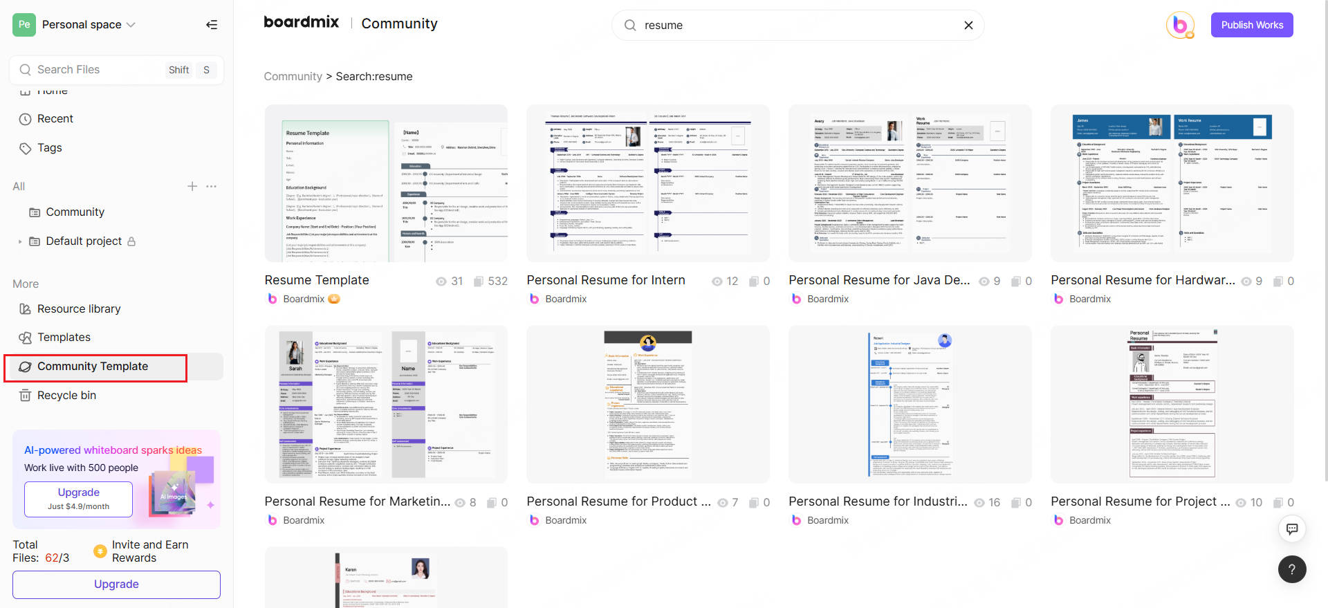Click Boardmix author under Resume Template

(x=304, y=300)
